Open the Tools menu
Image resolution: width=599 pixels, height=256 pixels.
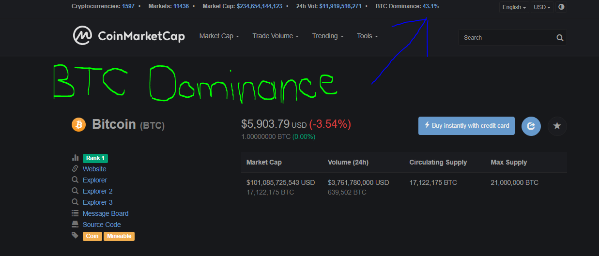(367, 36)
